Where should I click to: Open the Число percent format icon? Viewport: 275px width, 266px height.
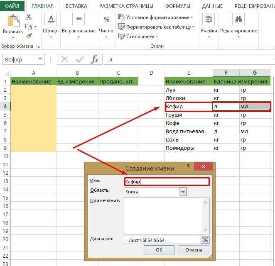coord(106,19)
